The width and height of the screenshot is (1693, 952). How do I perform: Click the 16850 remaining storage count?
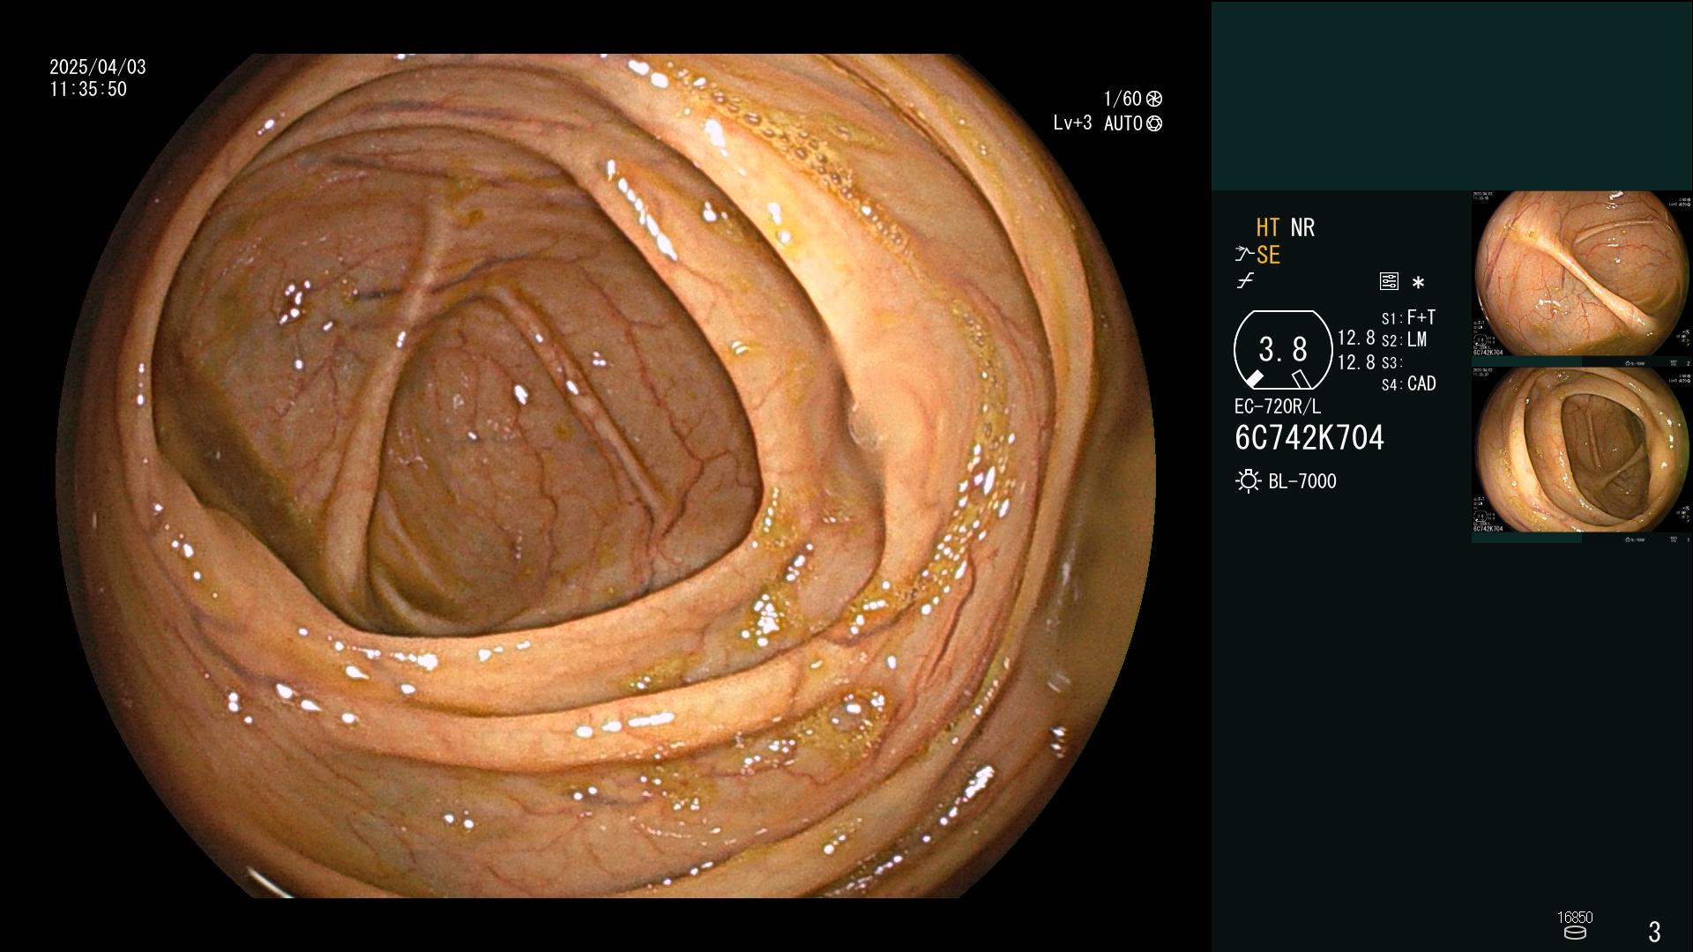[x=1575, y=918]
